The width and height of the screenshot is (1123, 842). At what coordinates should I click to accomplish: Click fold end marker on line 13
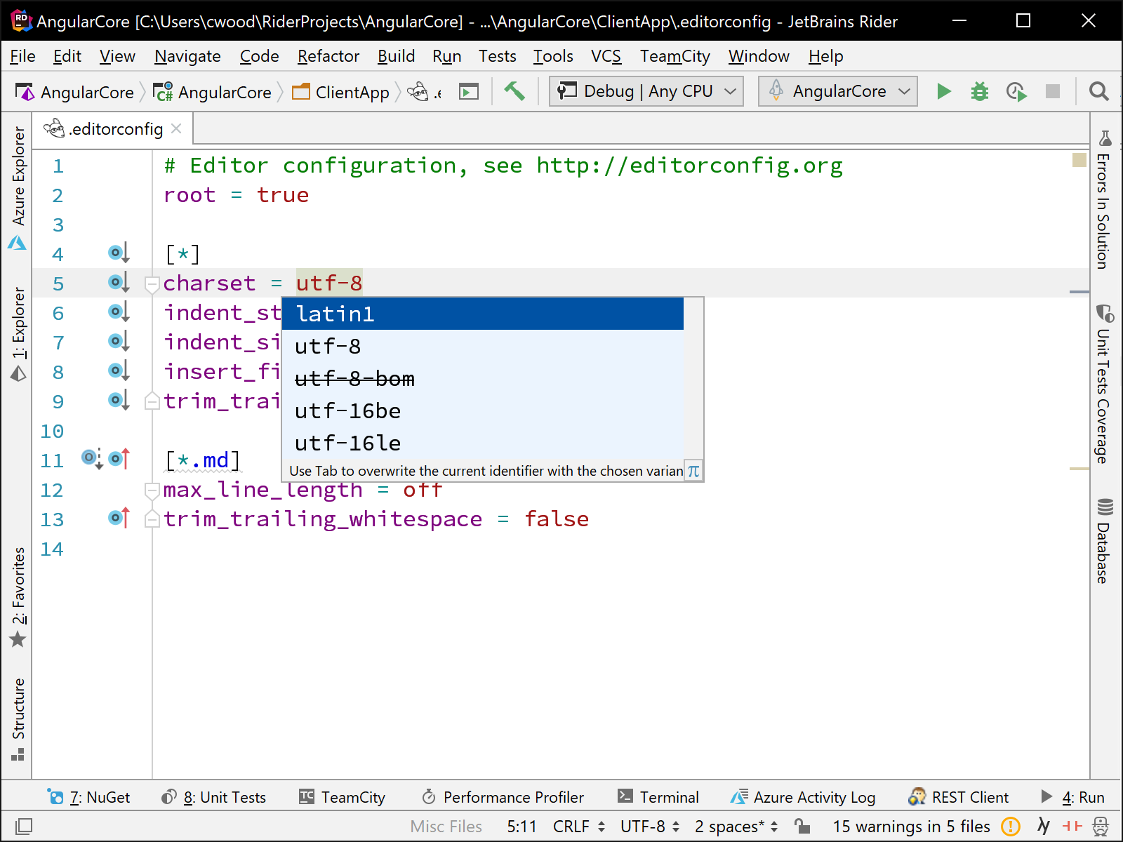pyautogui.click(x=152, y=519)
